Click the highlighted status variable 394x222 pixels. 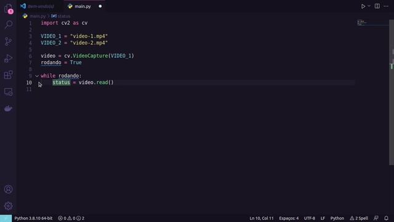pos(61,82)
